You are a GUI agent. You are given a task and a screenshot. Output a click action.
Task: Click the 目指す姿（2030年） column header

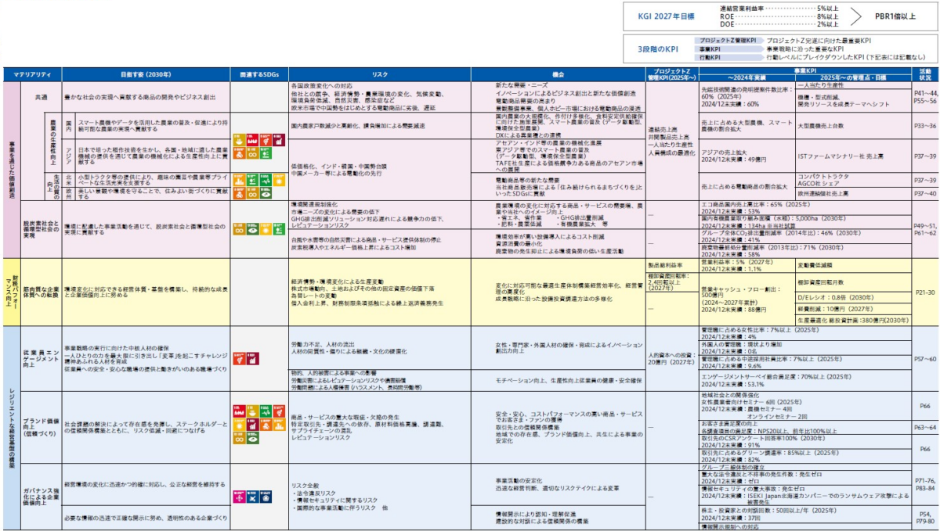[x=146, y=75]
